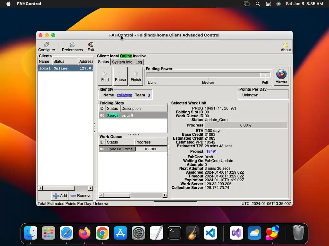Open Visual Studio Code from the Dock

(x=210, y=233)
